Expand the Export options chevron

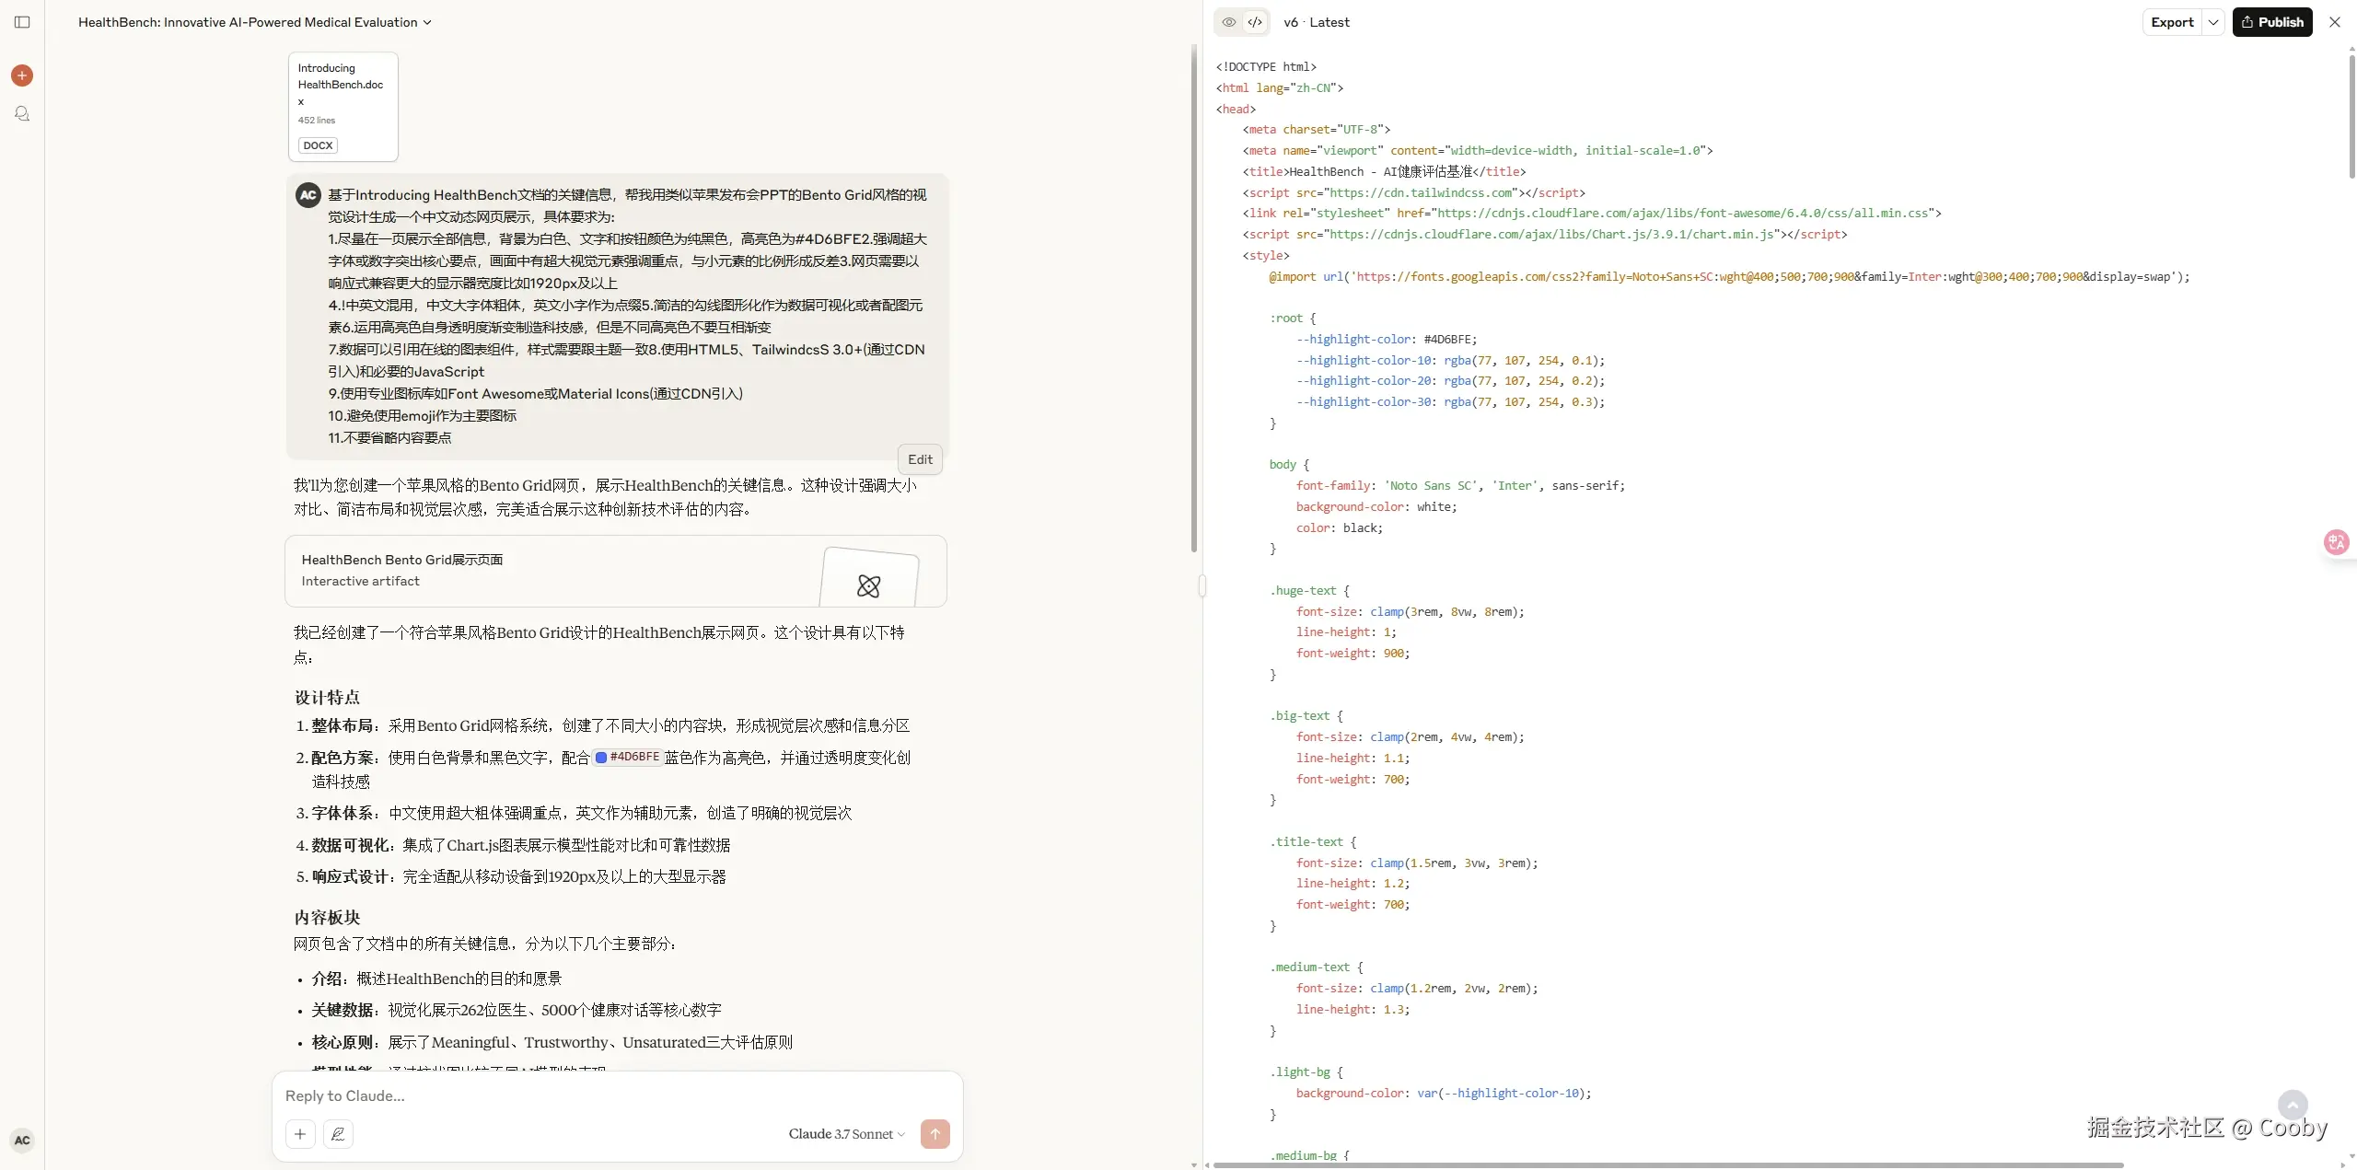pos(2212,21)
